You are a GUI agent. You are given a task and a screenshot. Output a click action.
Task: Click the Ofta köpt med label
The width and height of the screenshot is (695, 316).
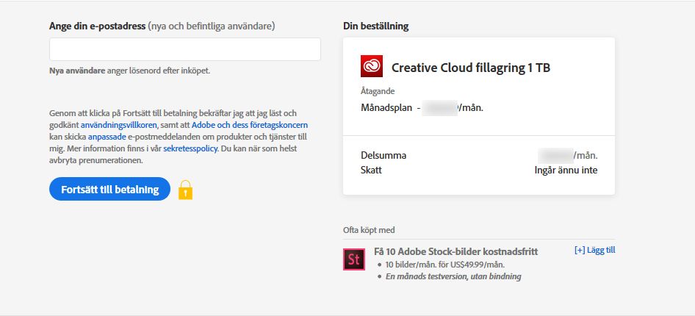[369, 231]
